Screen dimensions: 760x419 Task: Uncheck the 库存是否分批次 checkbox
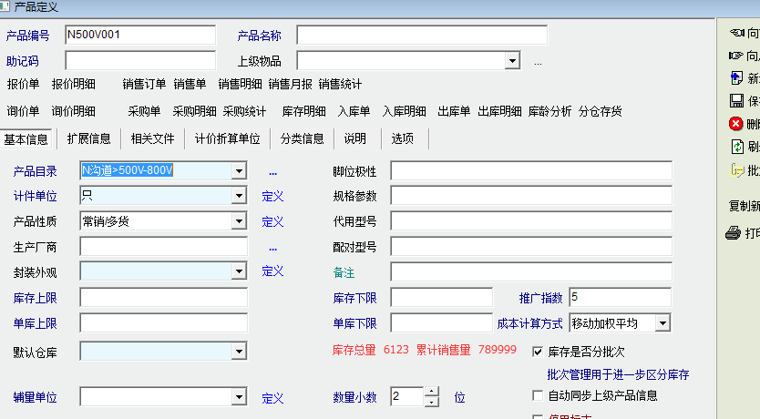coord(538,352)
